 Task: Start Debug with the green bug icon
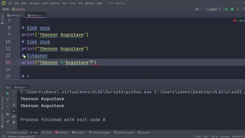[232, 9]
